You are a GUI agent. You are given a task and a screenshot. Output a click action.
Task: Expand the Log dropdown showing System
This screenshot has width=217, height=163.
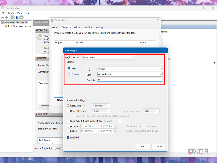coord(160,69)
